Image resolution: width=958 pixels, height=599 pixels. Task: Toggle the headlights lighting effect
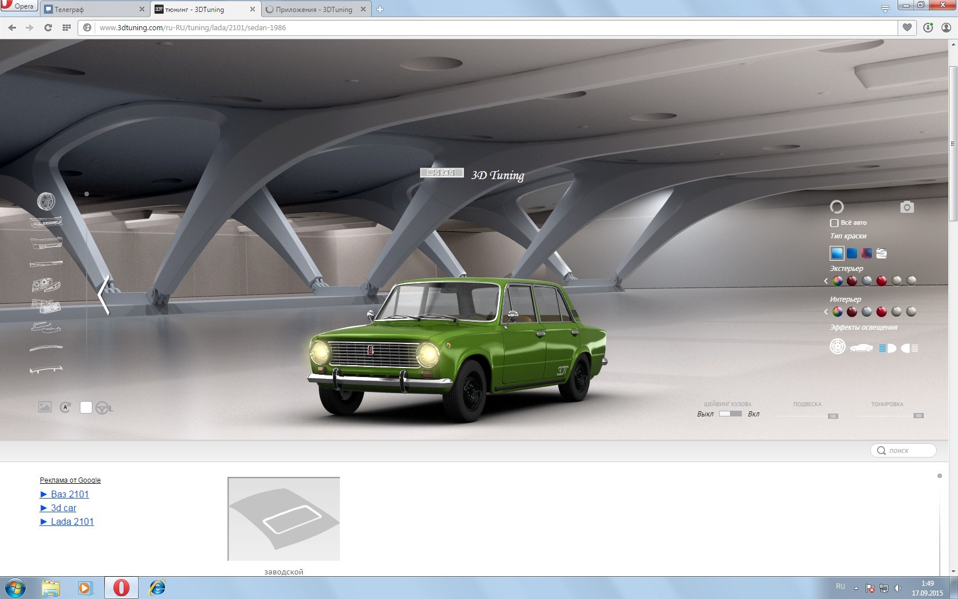coord(887,348)
